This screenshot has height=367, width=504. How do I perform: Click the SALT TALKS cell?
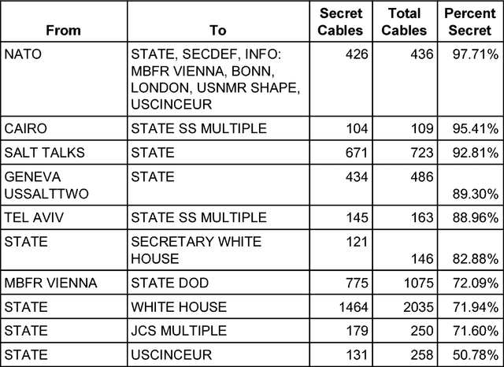coord(43,150)
